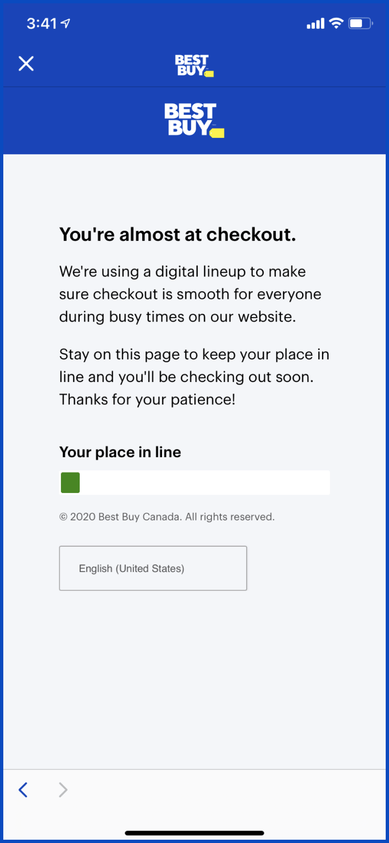This screenshot has height=843, width=389.
Task: Tap the Wi-Fi status icon
Action: tap(335, 24)
